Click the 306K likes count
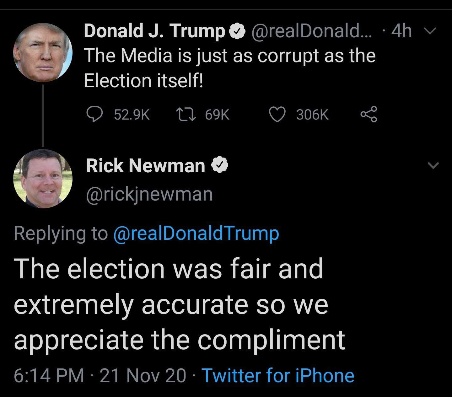 tap(312, 115)
